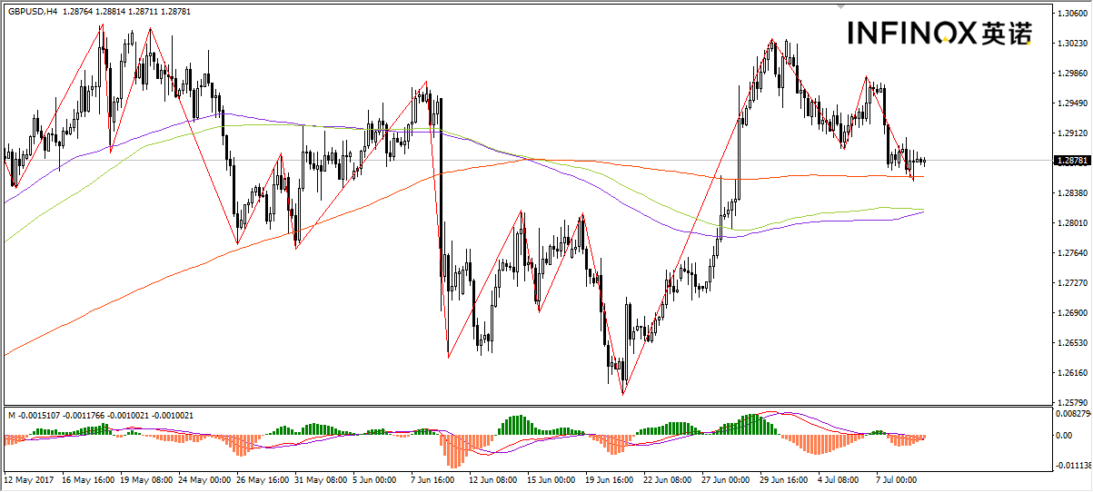Click the 1.26530 price axis label

(x=1072, y=342)
